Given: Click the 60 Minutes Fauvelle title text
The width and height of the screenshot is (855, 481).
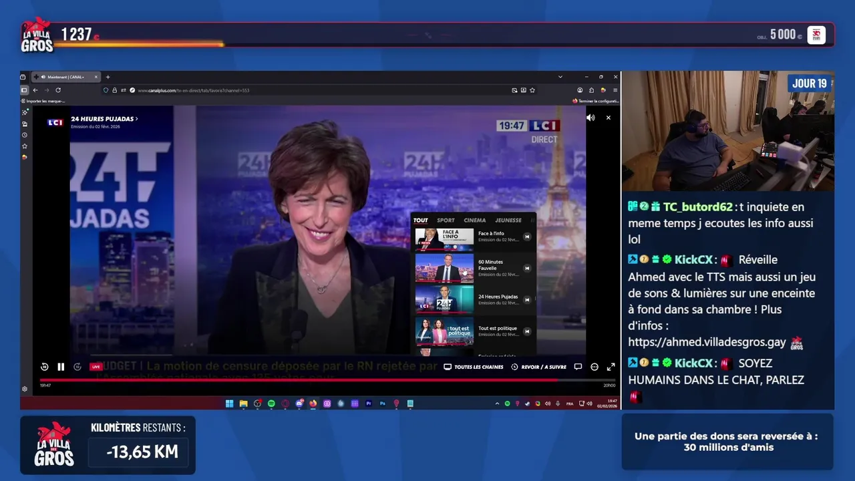Looking at the screenshot, I should tap(491, 265).
